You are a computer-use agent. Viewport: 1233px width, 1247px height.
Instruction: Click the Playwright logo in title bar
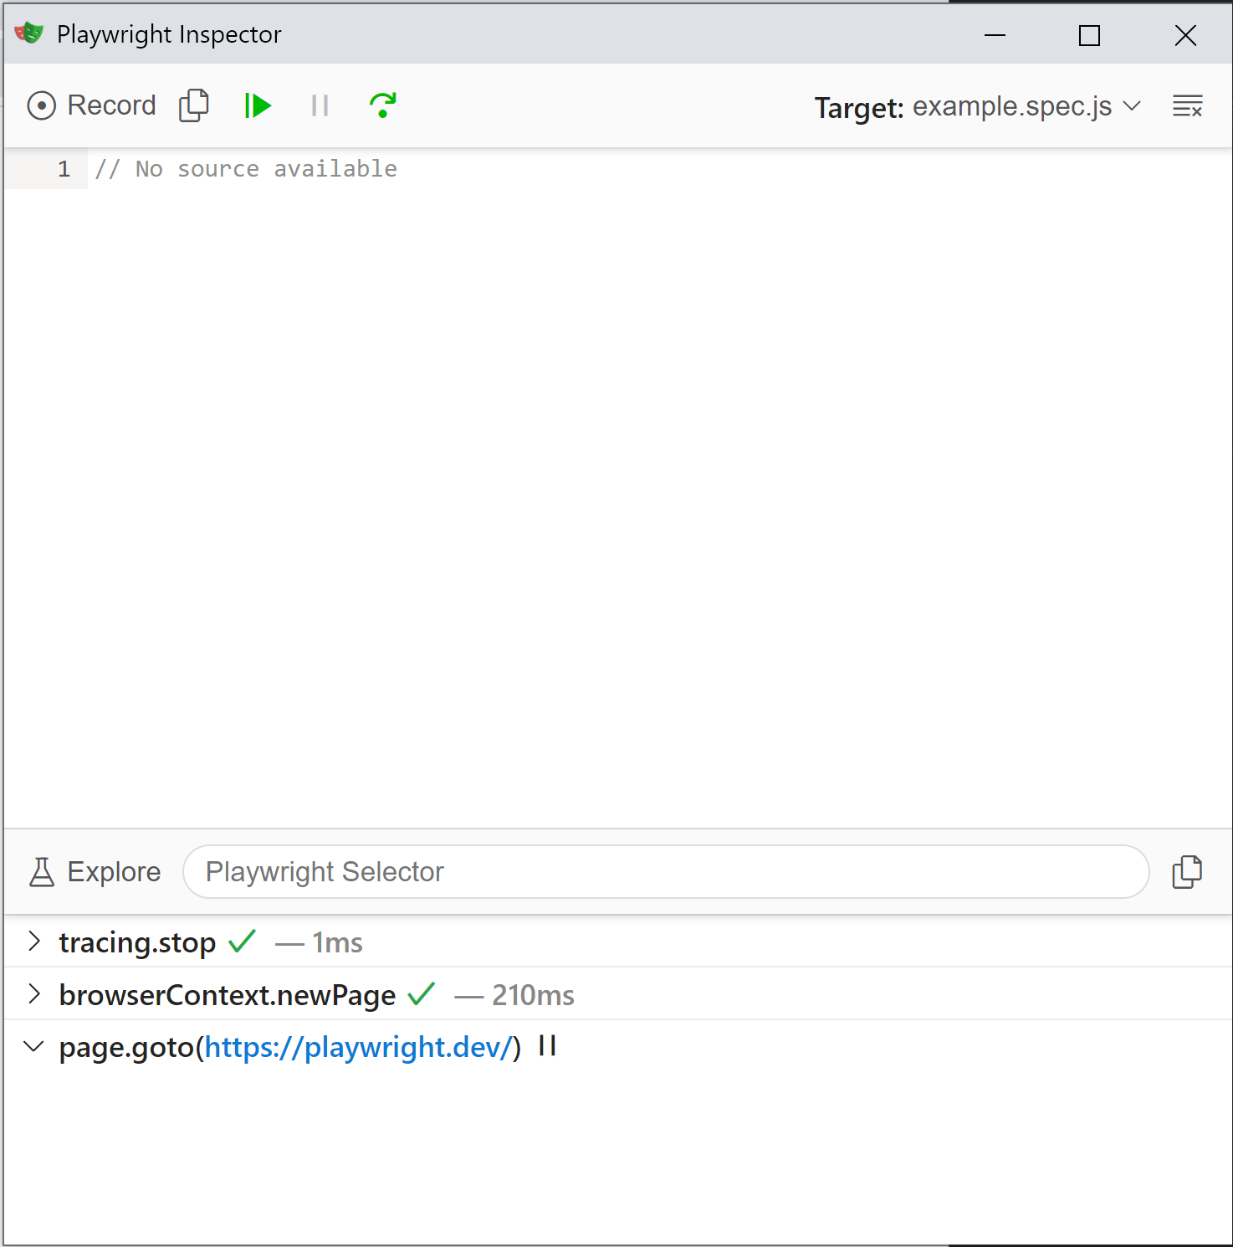tap(28, 33)
